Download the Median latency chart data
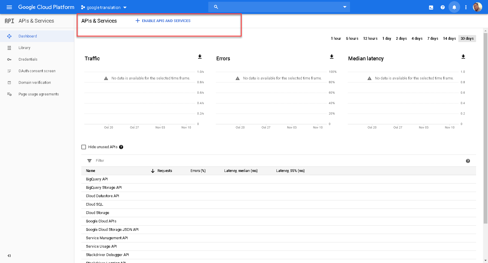The width and height of the screenshot is (488, 263). [463, 57]
